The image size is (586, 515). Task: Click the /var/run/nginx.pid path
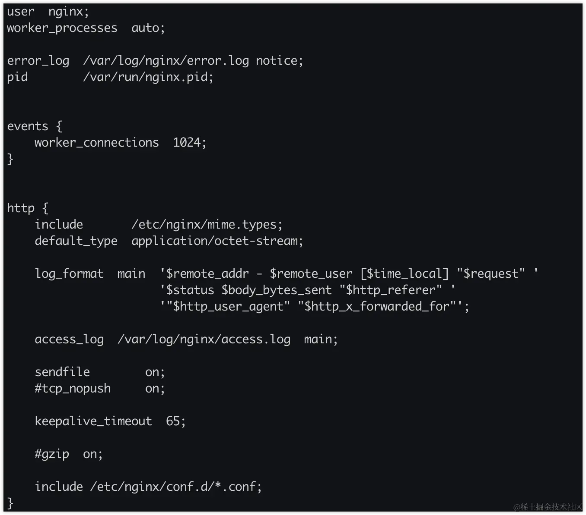(x=148, y=77)
